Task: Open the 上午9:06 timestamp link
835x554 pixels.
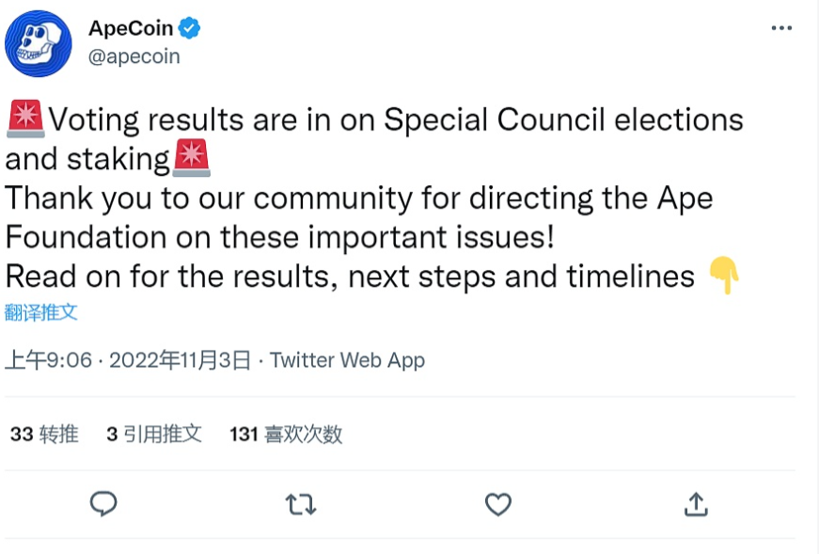Action: click(49, 360)
